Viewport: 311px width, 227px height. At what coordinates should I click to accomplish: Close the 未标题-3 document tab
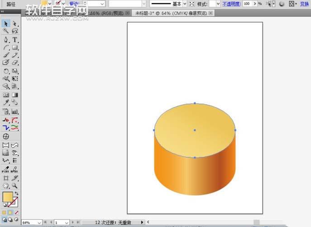coord(210,13)
